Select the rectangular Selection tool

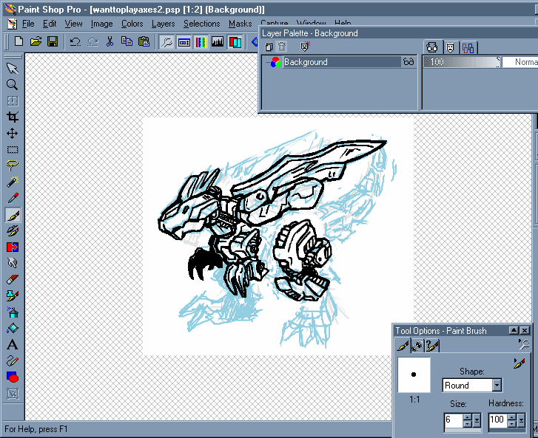[x=13, y=150]
